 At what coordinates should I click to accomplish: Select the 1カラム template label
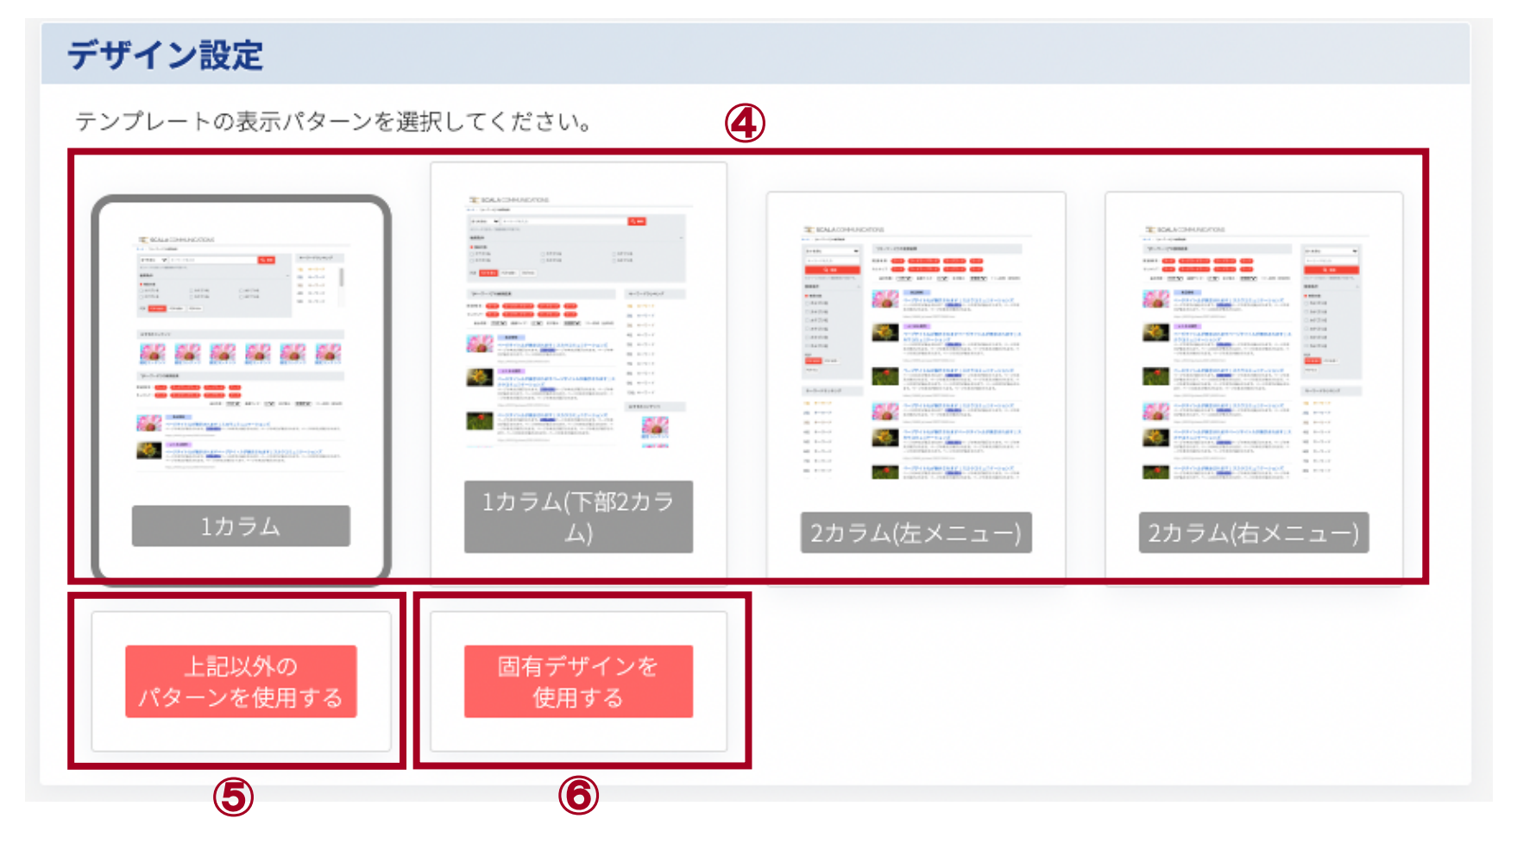[x=241, y=526]
